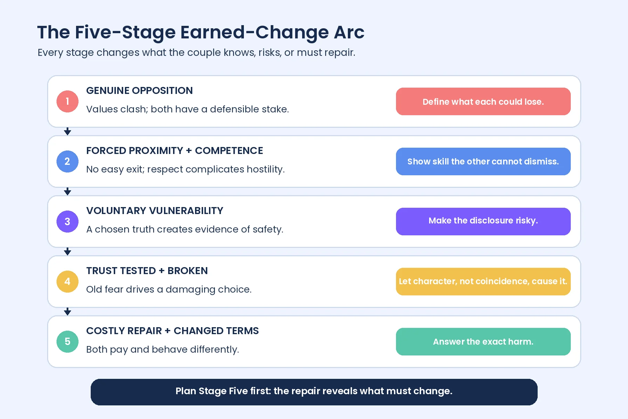Click 'Define what each could lose.' button
628x419 pixels.
coord(483,101)
